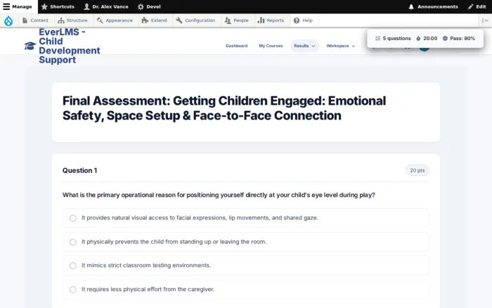Click the Dr. Alex Vance user icon
The width and height of the screenshot is (492, 308).
click(86, 6)
